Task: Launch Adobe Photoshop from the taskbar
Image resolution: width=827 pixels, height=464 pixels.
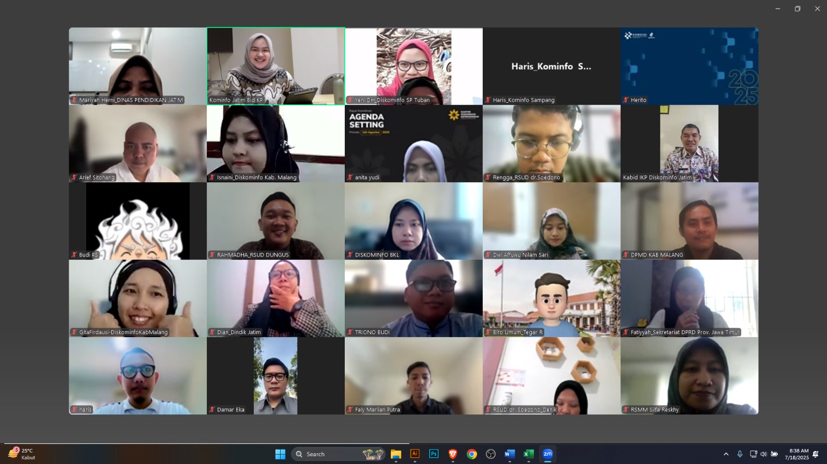Action: pos(434,454)
